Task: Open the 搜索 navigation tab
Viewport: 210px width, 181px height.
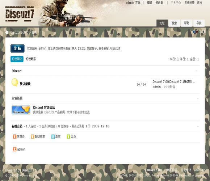Action: coord(174,23)
